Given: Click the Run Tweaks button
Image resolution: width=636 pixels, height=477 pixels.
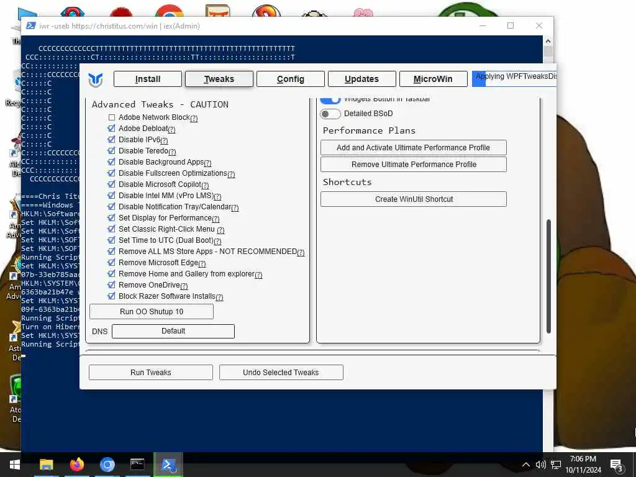Looking at the screenshot, I should click(x=151, y=373).
